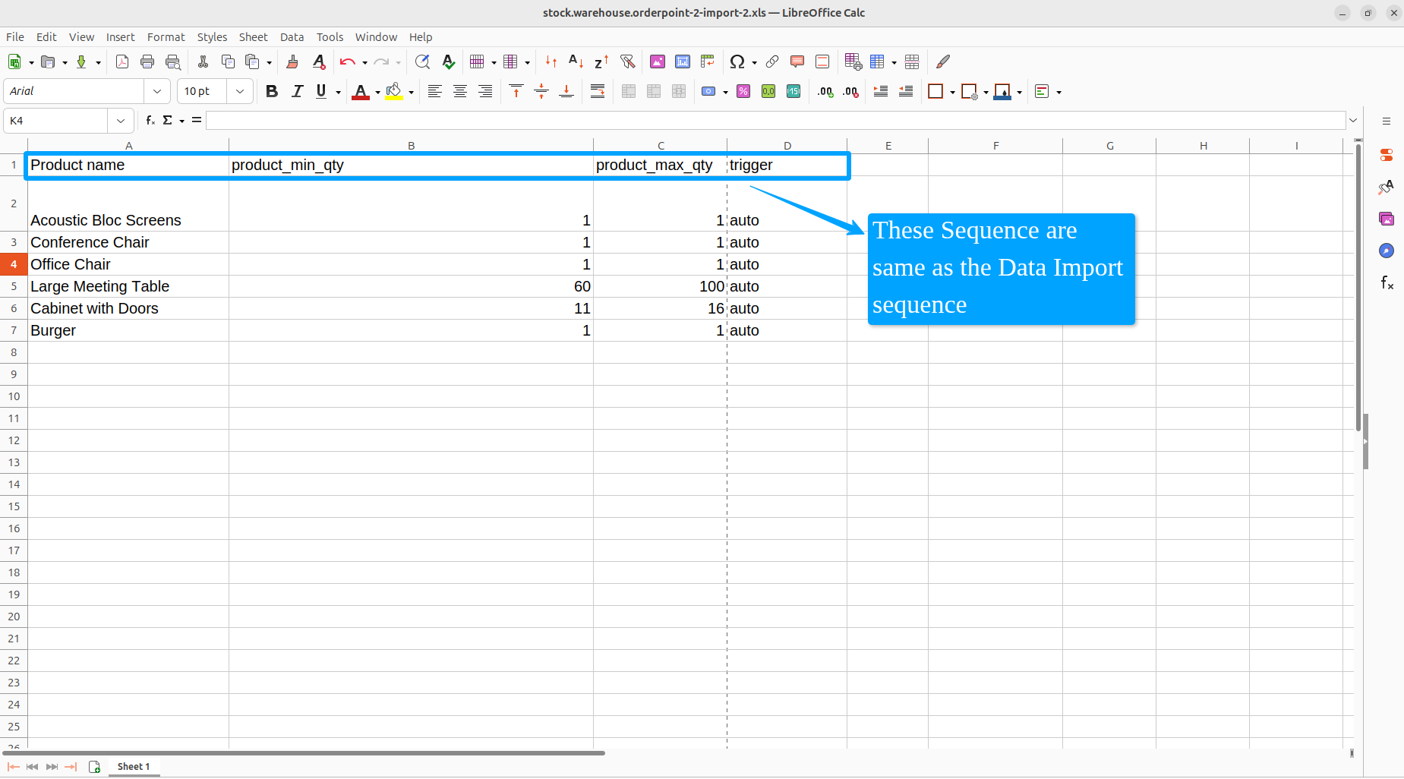Click the Find and Replace icon

pyautogui.click(x=422, y=62)
